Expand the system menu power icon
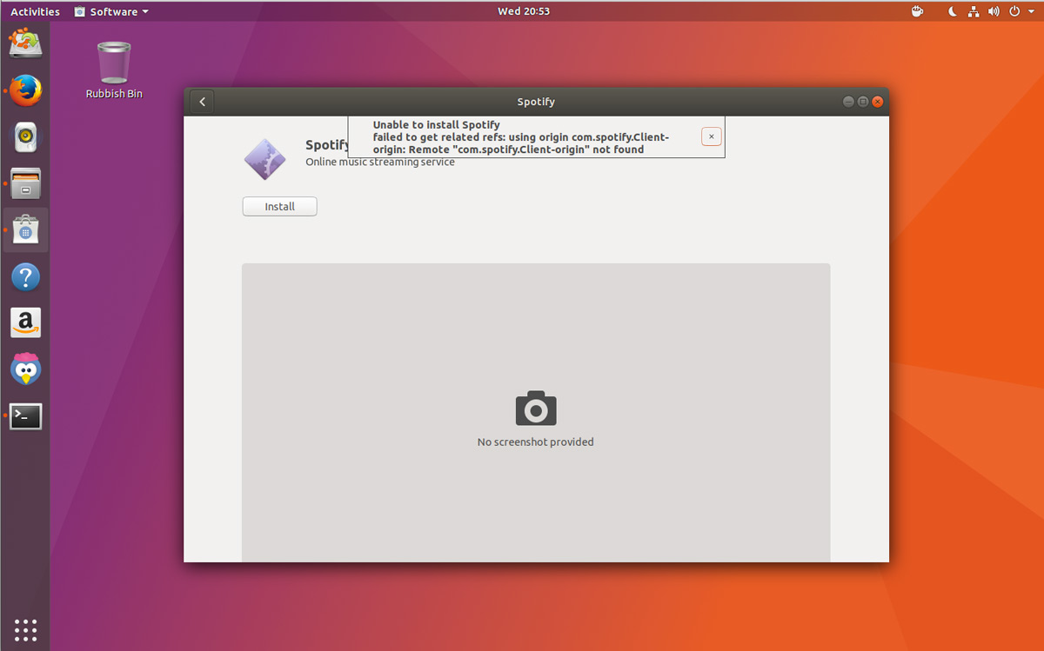This screenshot has width=1044, height=651. coord(1017,11)
